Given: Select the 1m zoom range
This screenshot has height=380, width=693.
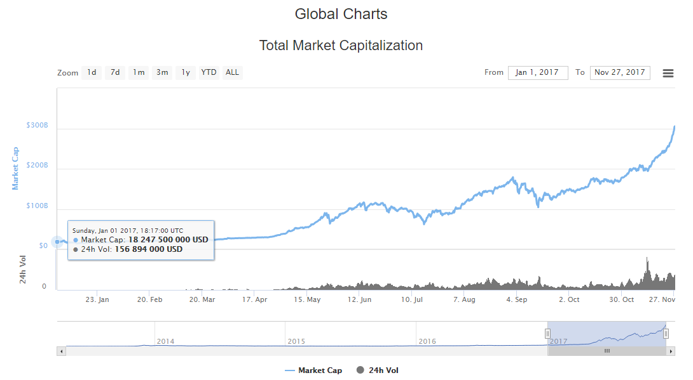Looking at the screenshot, I should click(139, 72).
